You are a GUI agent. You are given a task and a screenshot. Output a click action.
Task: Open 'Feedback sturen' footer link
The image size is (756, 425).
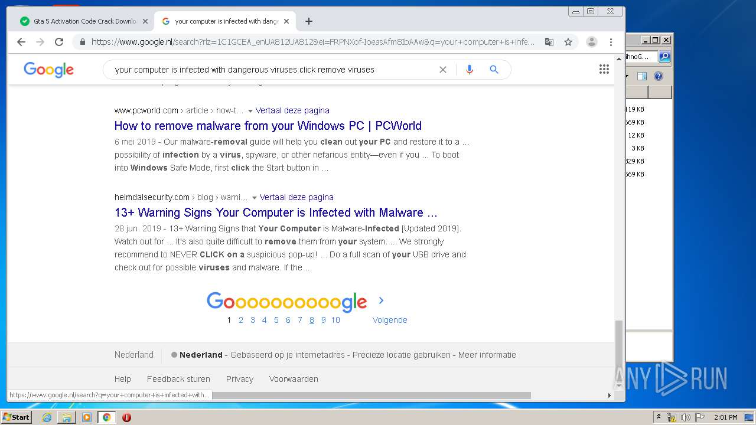[178, 379]
